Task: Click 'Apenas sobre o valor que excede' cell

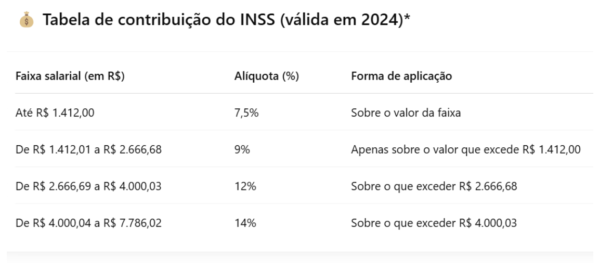Action: (466, 149)
